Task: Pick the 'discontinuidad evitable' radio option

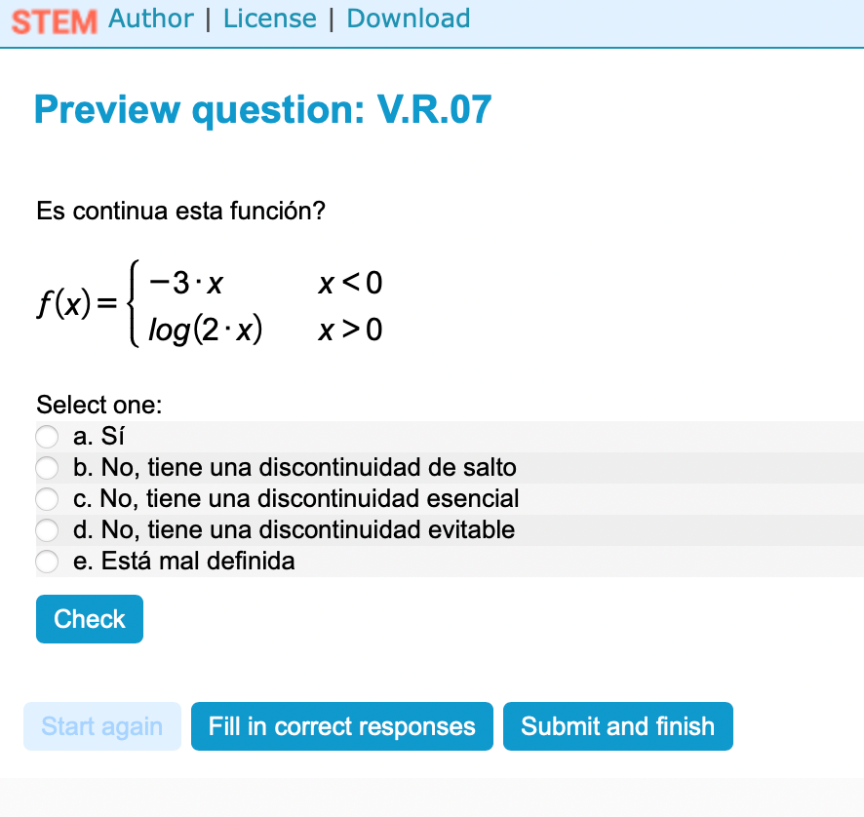Action: (47, 530)
